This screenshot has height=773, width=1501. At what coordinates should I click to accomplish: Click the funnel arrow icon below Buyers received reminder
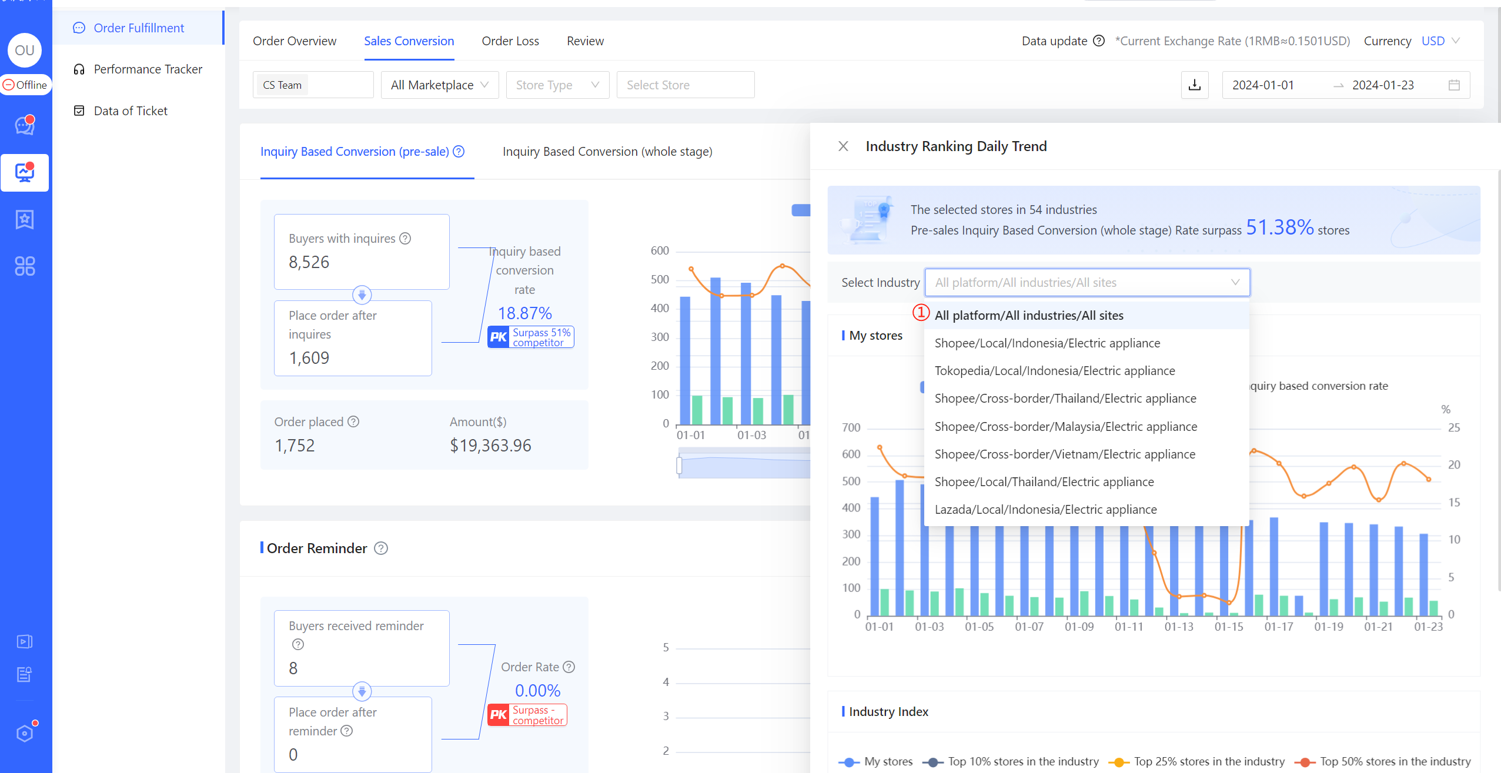coord(362,691)
